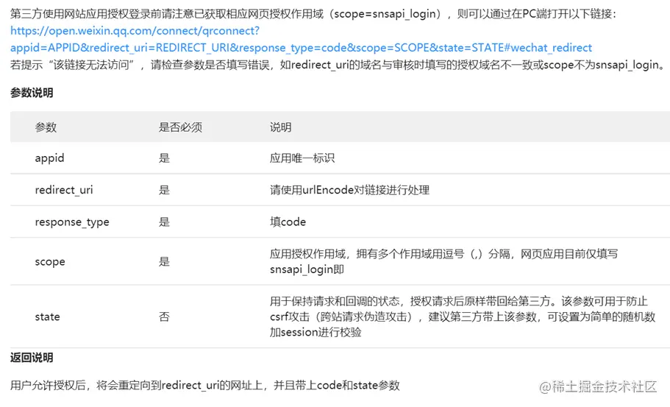
Task: Click the '填code' description cell
Action: [288, 222]
